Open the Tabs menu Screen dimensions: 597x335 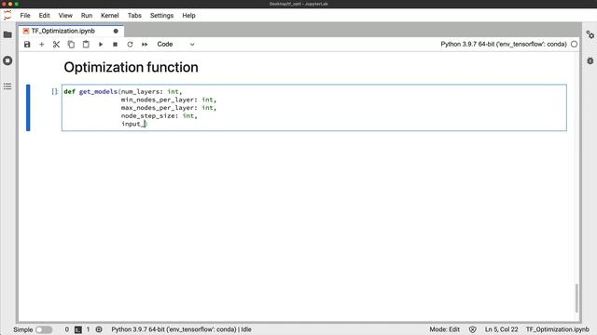coord(134,16)
